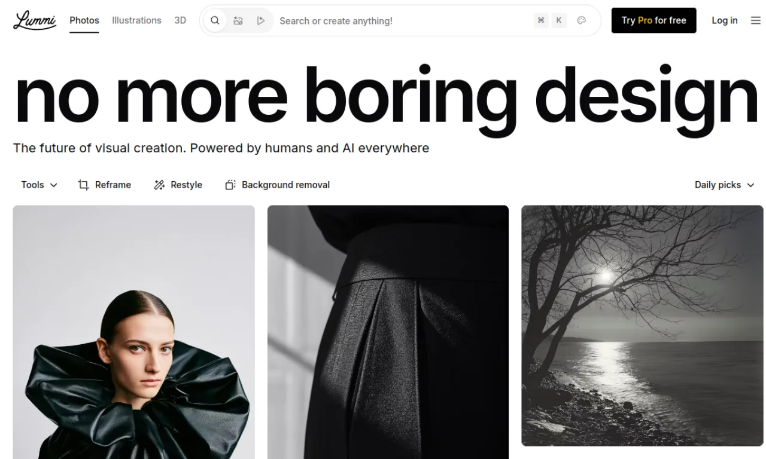Click the Background removal icon

[230, 185]
